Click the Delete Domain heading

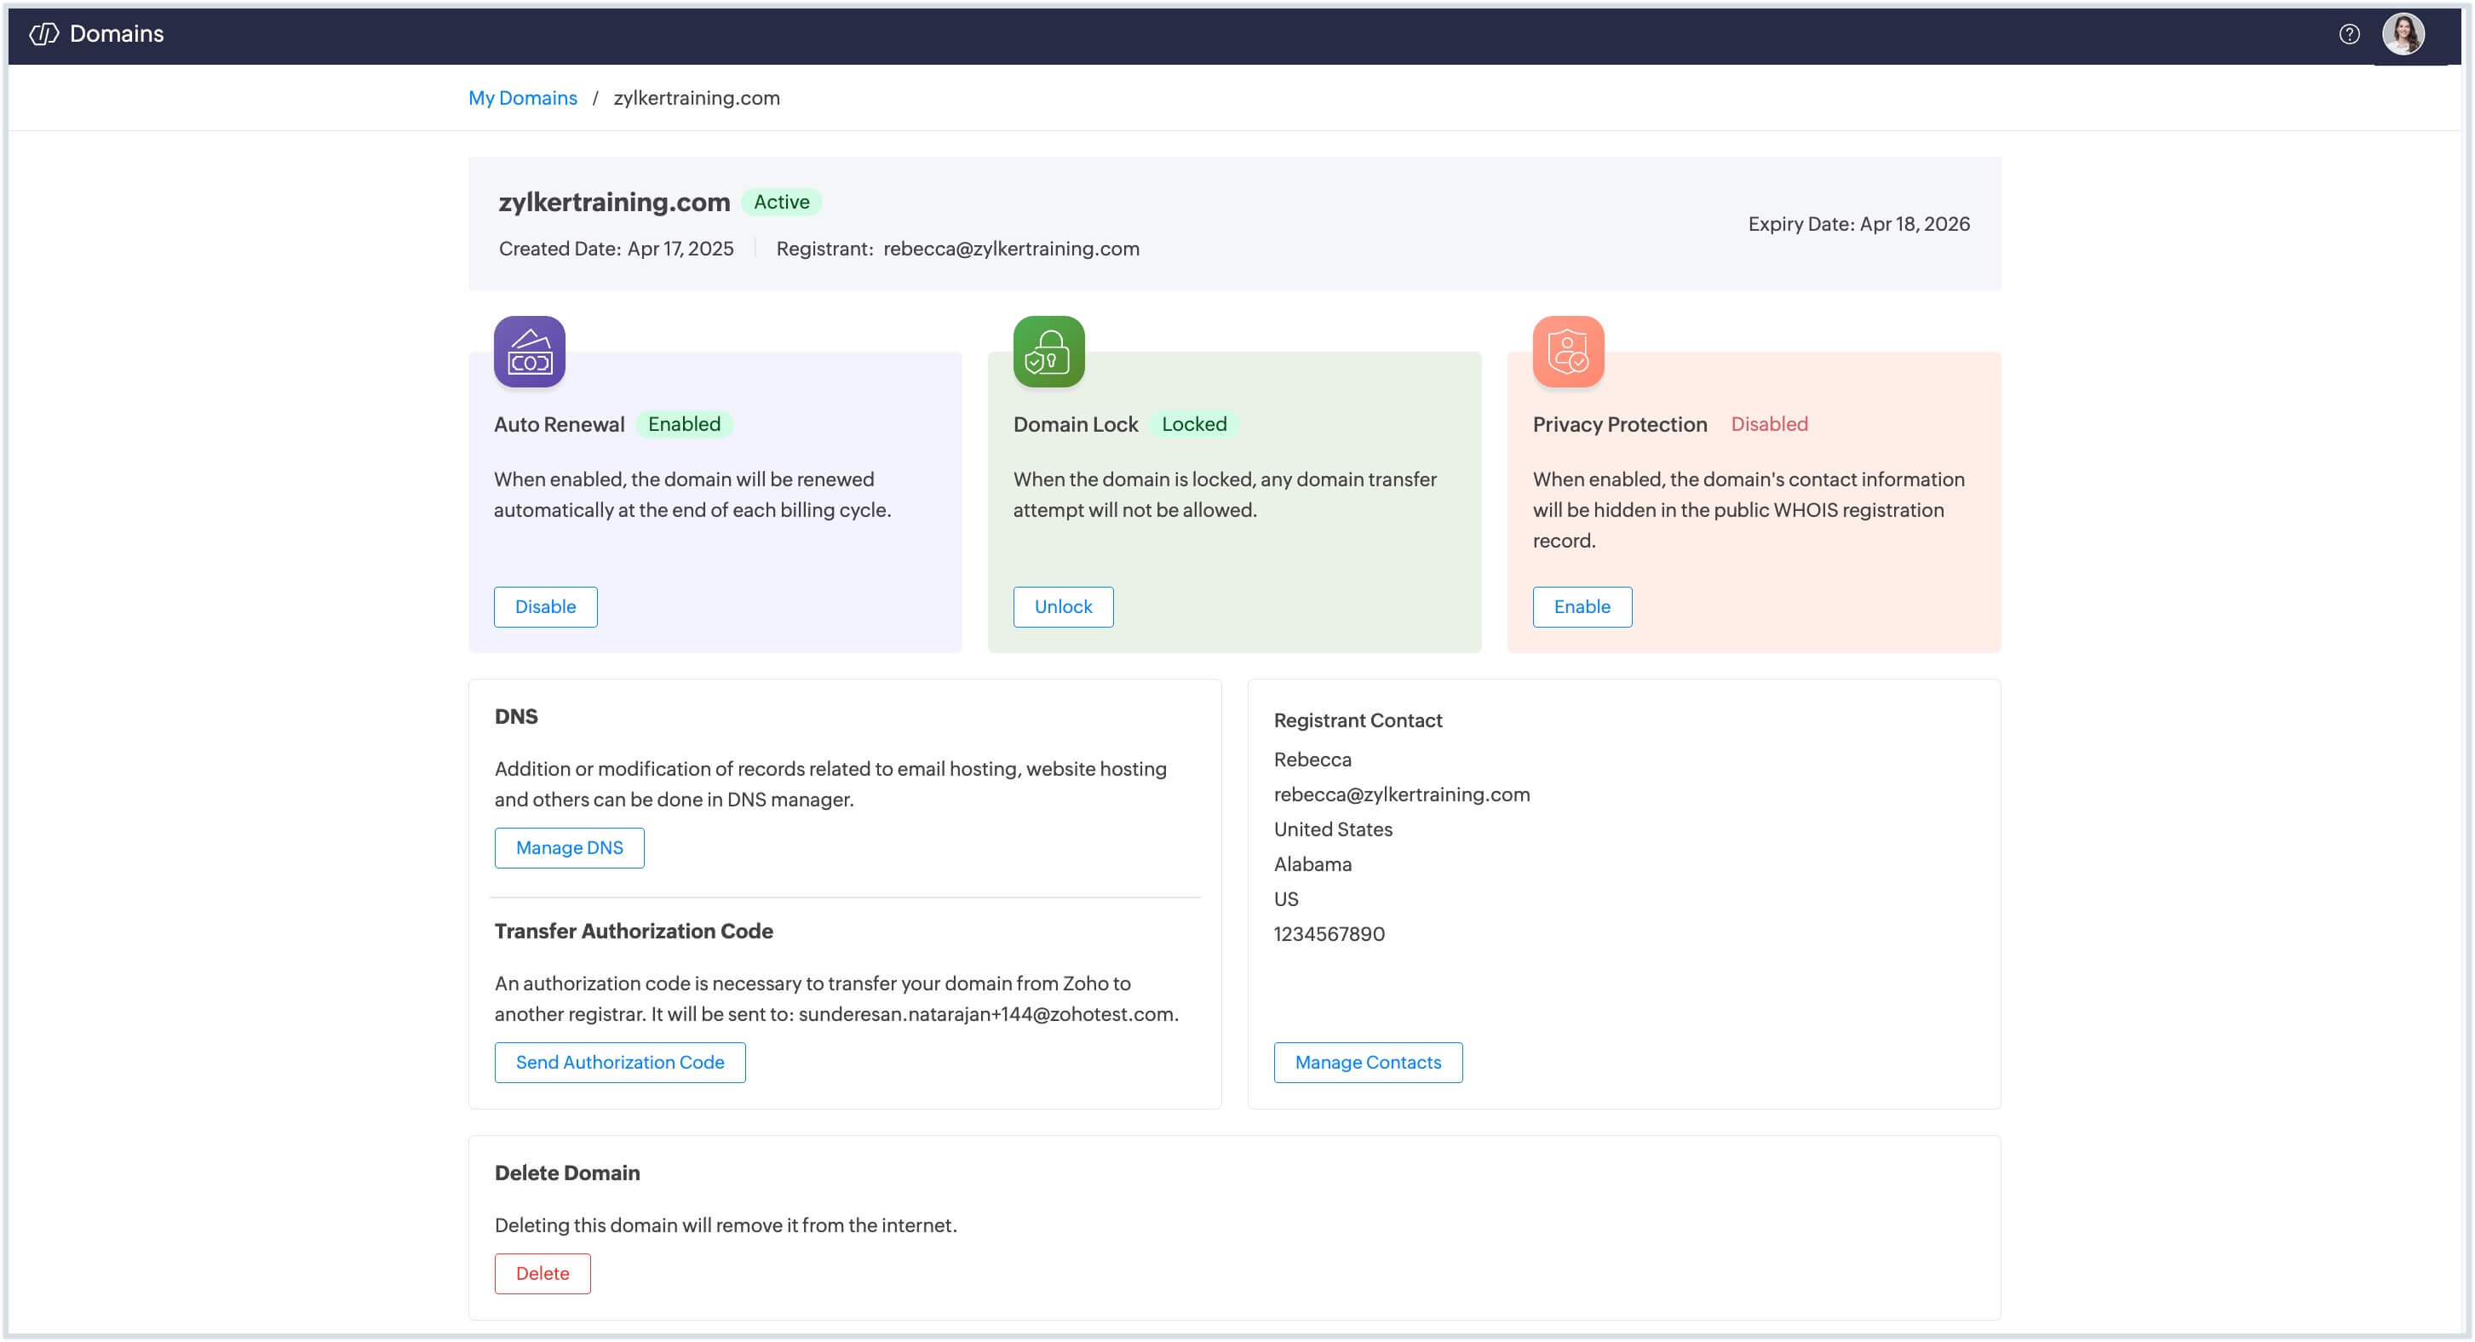[567, 1173]
